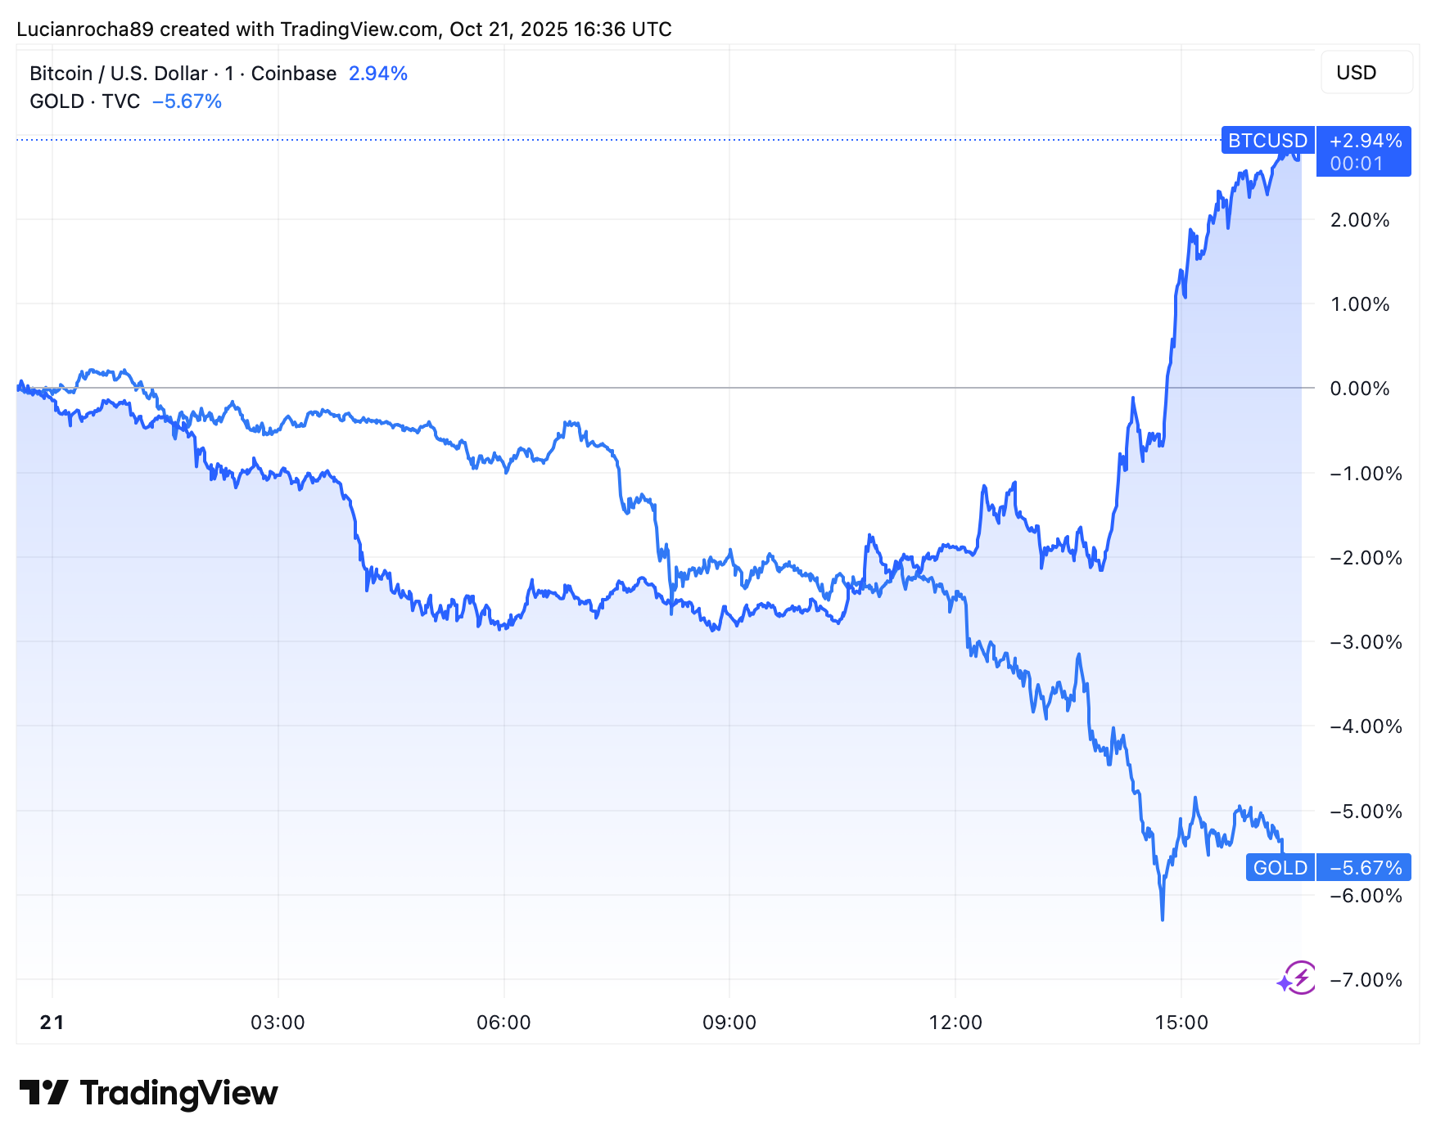1436x1142 pixels.
Task: Click the 15:00 time axis label
Action: (1181, 1023)
